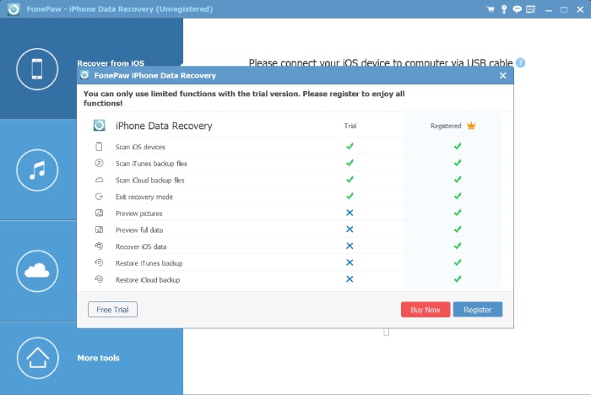Open the shopping cart purchase icon

490,9
